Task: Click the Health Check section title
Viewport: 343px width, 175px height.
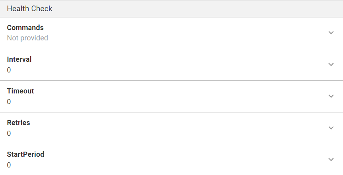Action: pyautogui.click(x=30, y=8)
